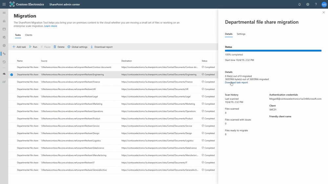This screenshot has height=184, width=328.
Task: Open Global settings
Action: (x=77, y=47)
